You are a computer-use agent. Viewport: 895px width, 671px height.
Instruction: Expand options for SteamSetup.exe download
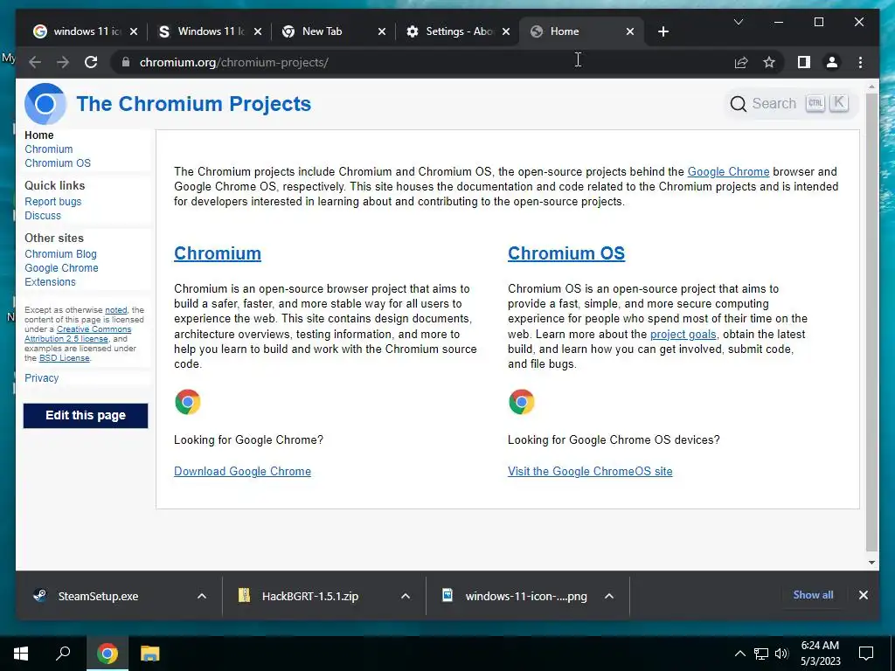pyautogui.click(x=202, y=596)
